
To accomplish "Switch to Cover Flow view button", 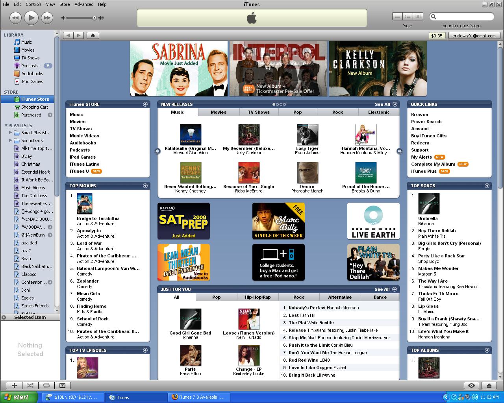I will [418, 16].
